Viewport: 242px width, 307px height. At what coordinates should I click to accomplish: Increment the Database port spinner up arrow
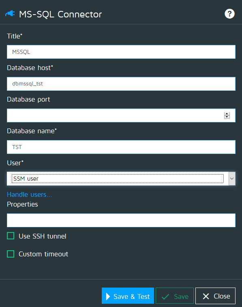(x=227, y=114)
